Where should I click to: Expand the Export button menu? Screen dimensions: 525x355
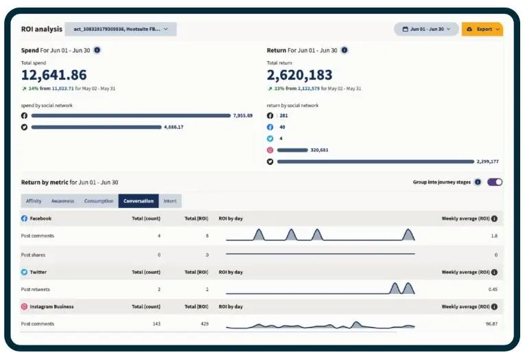click(x=482, y=30)
